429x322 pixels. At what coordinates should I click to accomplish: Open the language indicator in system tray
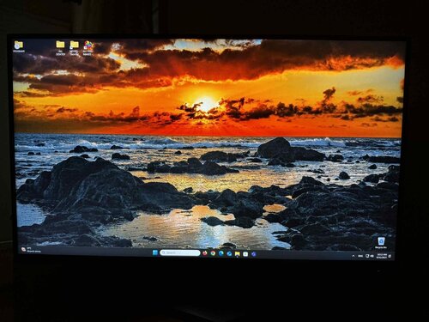[x=360, y=256]
